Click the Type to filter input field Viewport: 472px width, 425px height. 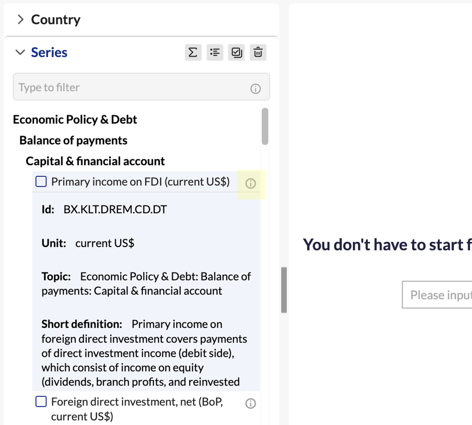141,87
